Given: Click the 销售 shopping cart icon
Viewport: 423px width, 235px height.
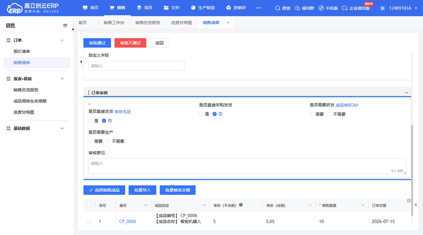Looking at the screenshot, I should point(112,8).
